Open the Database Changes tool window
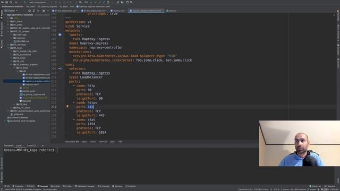Screen dimensions: 340x191 [84, 186]
